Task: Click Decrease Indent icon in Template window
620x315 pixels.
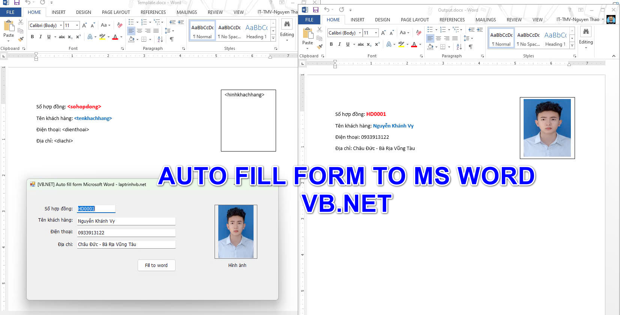Action: (x=173, y=22)
